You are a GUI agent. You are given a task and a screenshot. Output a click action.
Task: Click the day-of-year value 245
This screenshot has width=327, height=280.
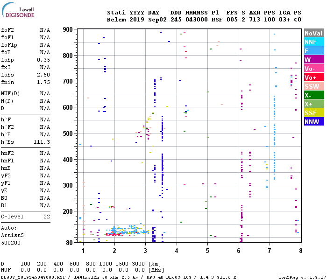(176, 20)
